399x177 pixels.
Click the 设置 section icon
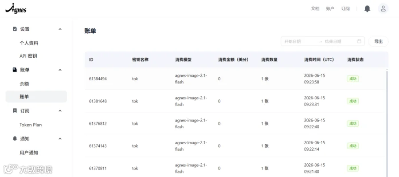[15, 29]
